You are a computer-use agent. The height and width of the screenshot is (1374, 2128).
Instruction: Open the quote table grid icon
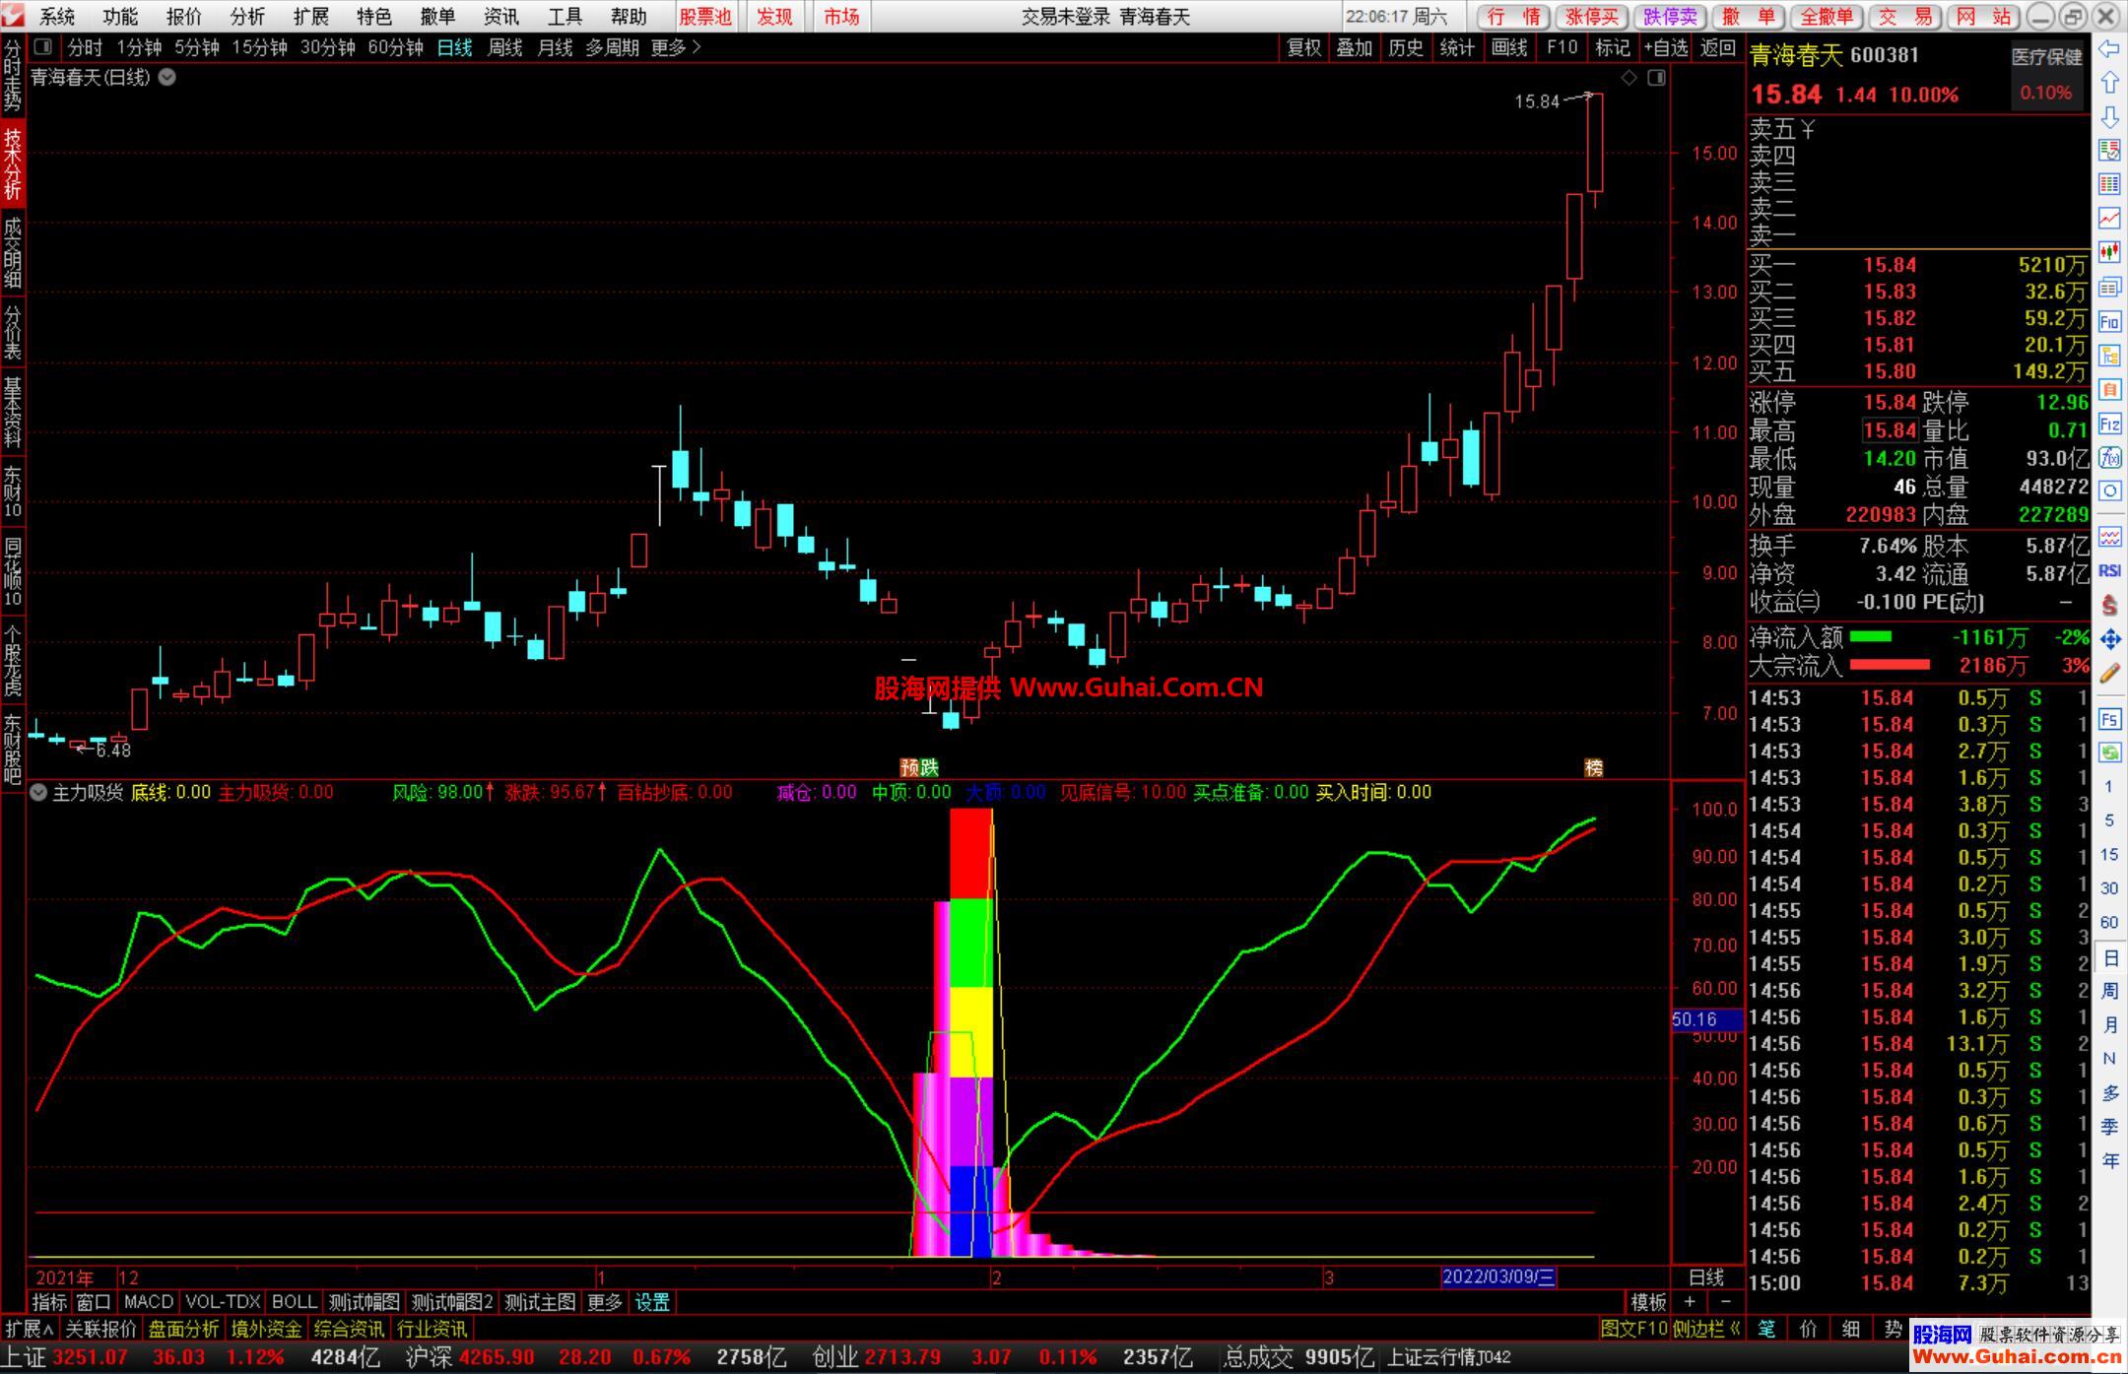(2109, 184)
